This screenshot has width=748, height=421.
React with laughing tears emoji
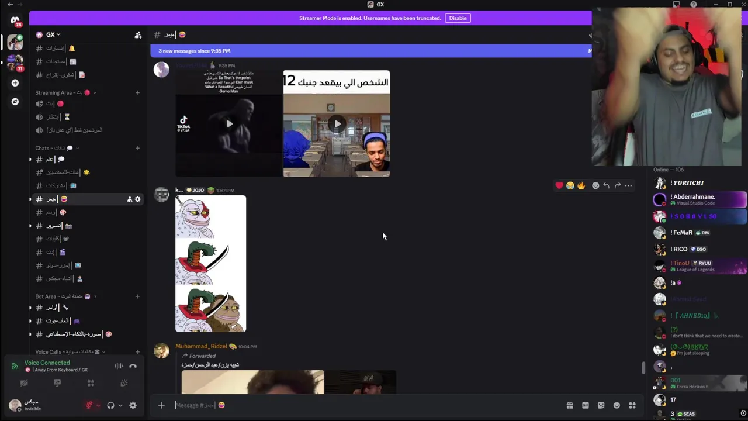pyautogui.click(x=570, y=185)
